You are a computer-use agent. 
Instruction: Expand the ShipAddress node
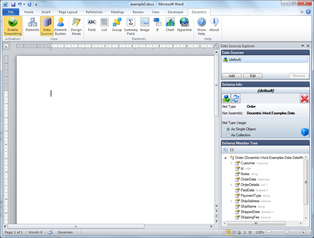(x=231, y=201)
